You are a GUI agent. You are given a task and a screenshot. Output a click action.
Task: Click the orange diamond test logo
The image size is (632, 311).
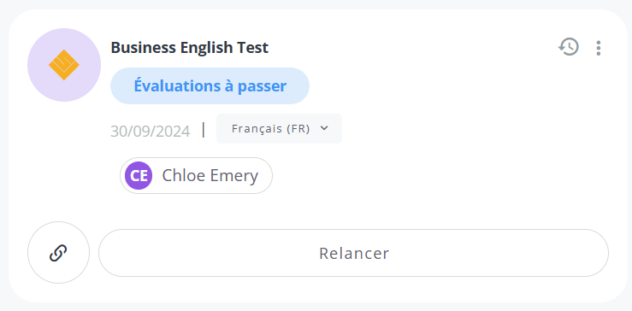click(x=63, y=65)
